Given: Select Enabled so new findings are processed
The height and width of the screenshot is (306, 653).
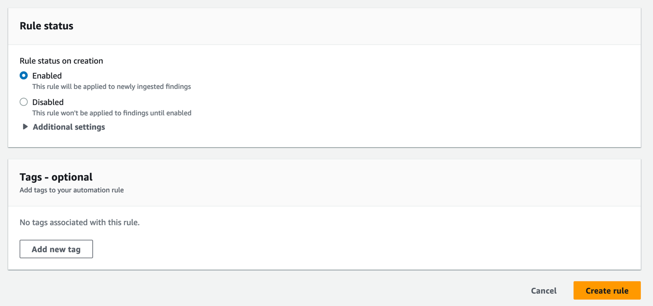Looking at the screenshot, I should click(x=24, y=75).
